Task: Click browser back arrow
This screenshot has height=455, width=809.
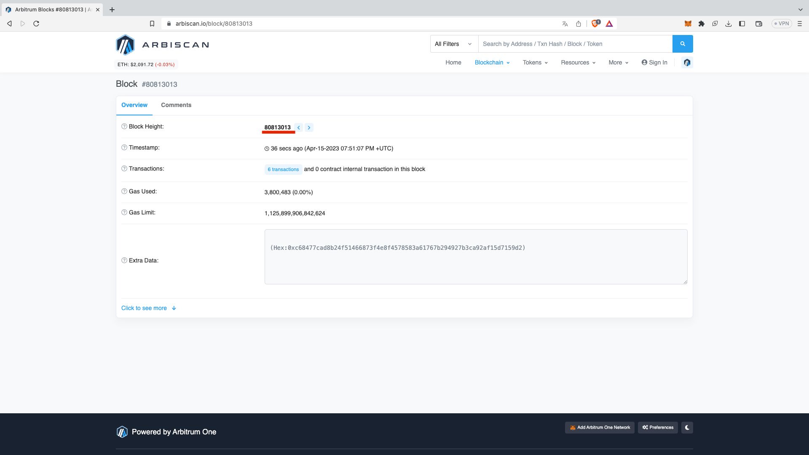Action: pyautogui.click(x=9, y=24)
